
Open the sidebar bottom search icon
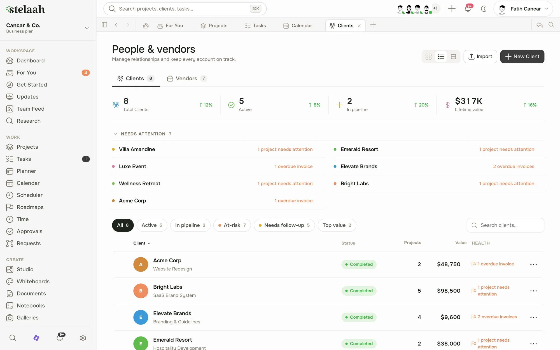tap(13, 338)
